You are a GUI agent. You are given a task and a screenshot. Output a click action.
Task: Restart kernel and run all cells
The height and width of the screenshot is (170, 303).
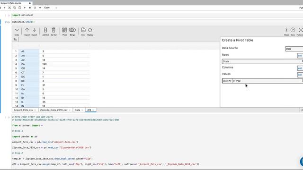40,8
